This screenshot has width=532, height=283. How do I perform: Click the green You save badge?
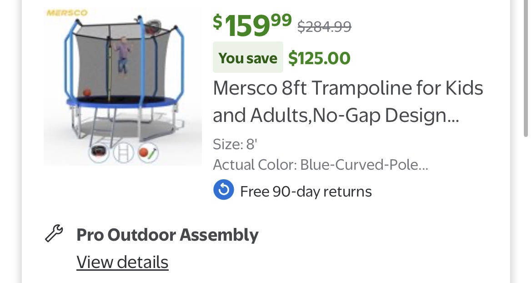click(x=248, y=58)
